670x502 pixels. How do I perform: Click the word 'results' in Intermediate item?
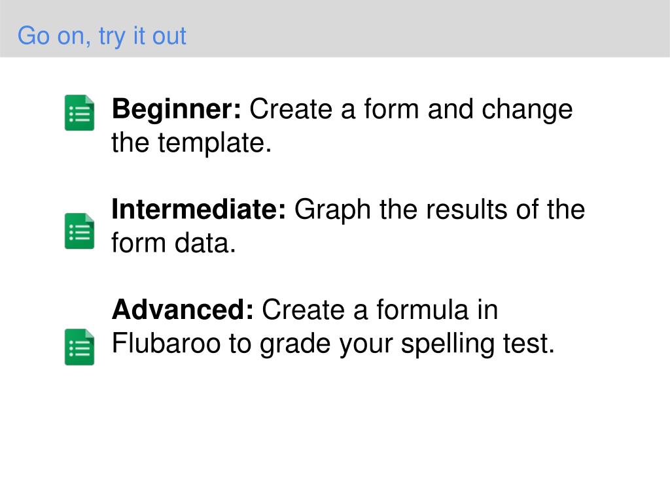[x=466, y=210]
